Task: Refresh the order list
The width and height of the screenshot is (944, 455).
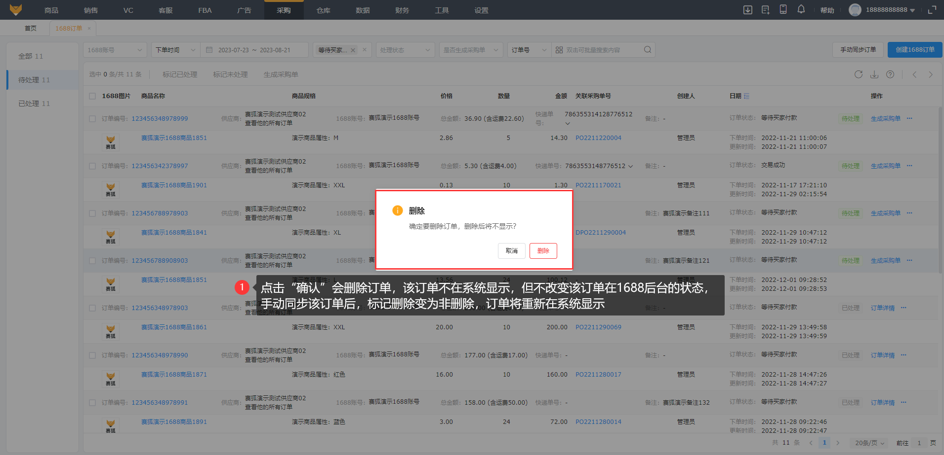Action: (859, 74)
